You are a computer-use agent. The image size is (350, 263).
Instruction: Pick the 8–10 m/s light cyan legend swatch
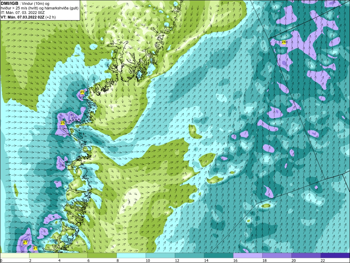pos(131,255)
